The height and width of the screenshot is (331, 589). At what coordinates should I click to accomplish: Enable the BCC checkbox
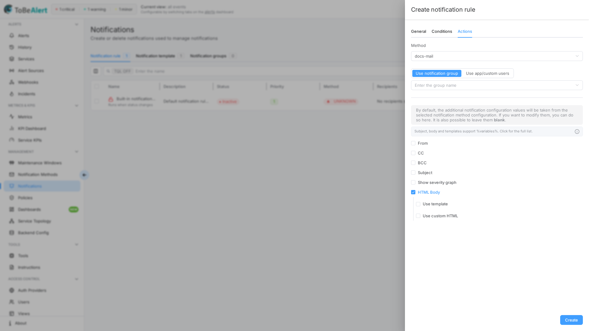pyautogui.click(x=413, y=163)
